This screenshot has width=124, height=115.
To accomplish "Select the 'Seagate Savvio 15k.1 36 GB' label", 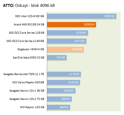I will click(27, 91).
